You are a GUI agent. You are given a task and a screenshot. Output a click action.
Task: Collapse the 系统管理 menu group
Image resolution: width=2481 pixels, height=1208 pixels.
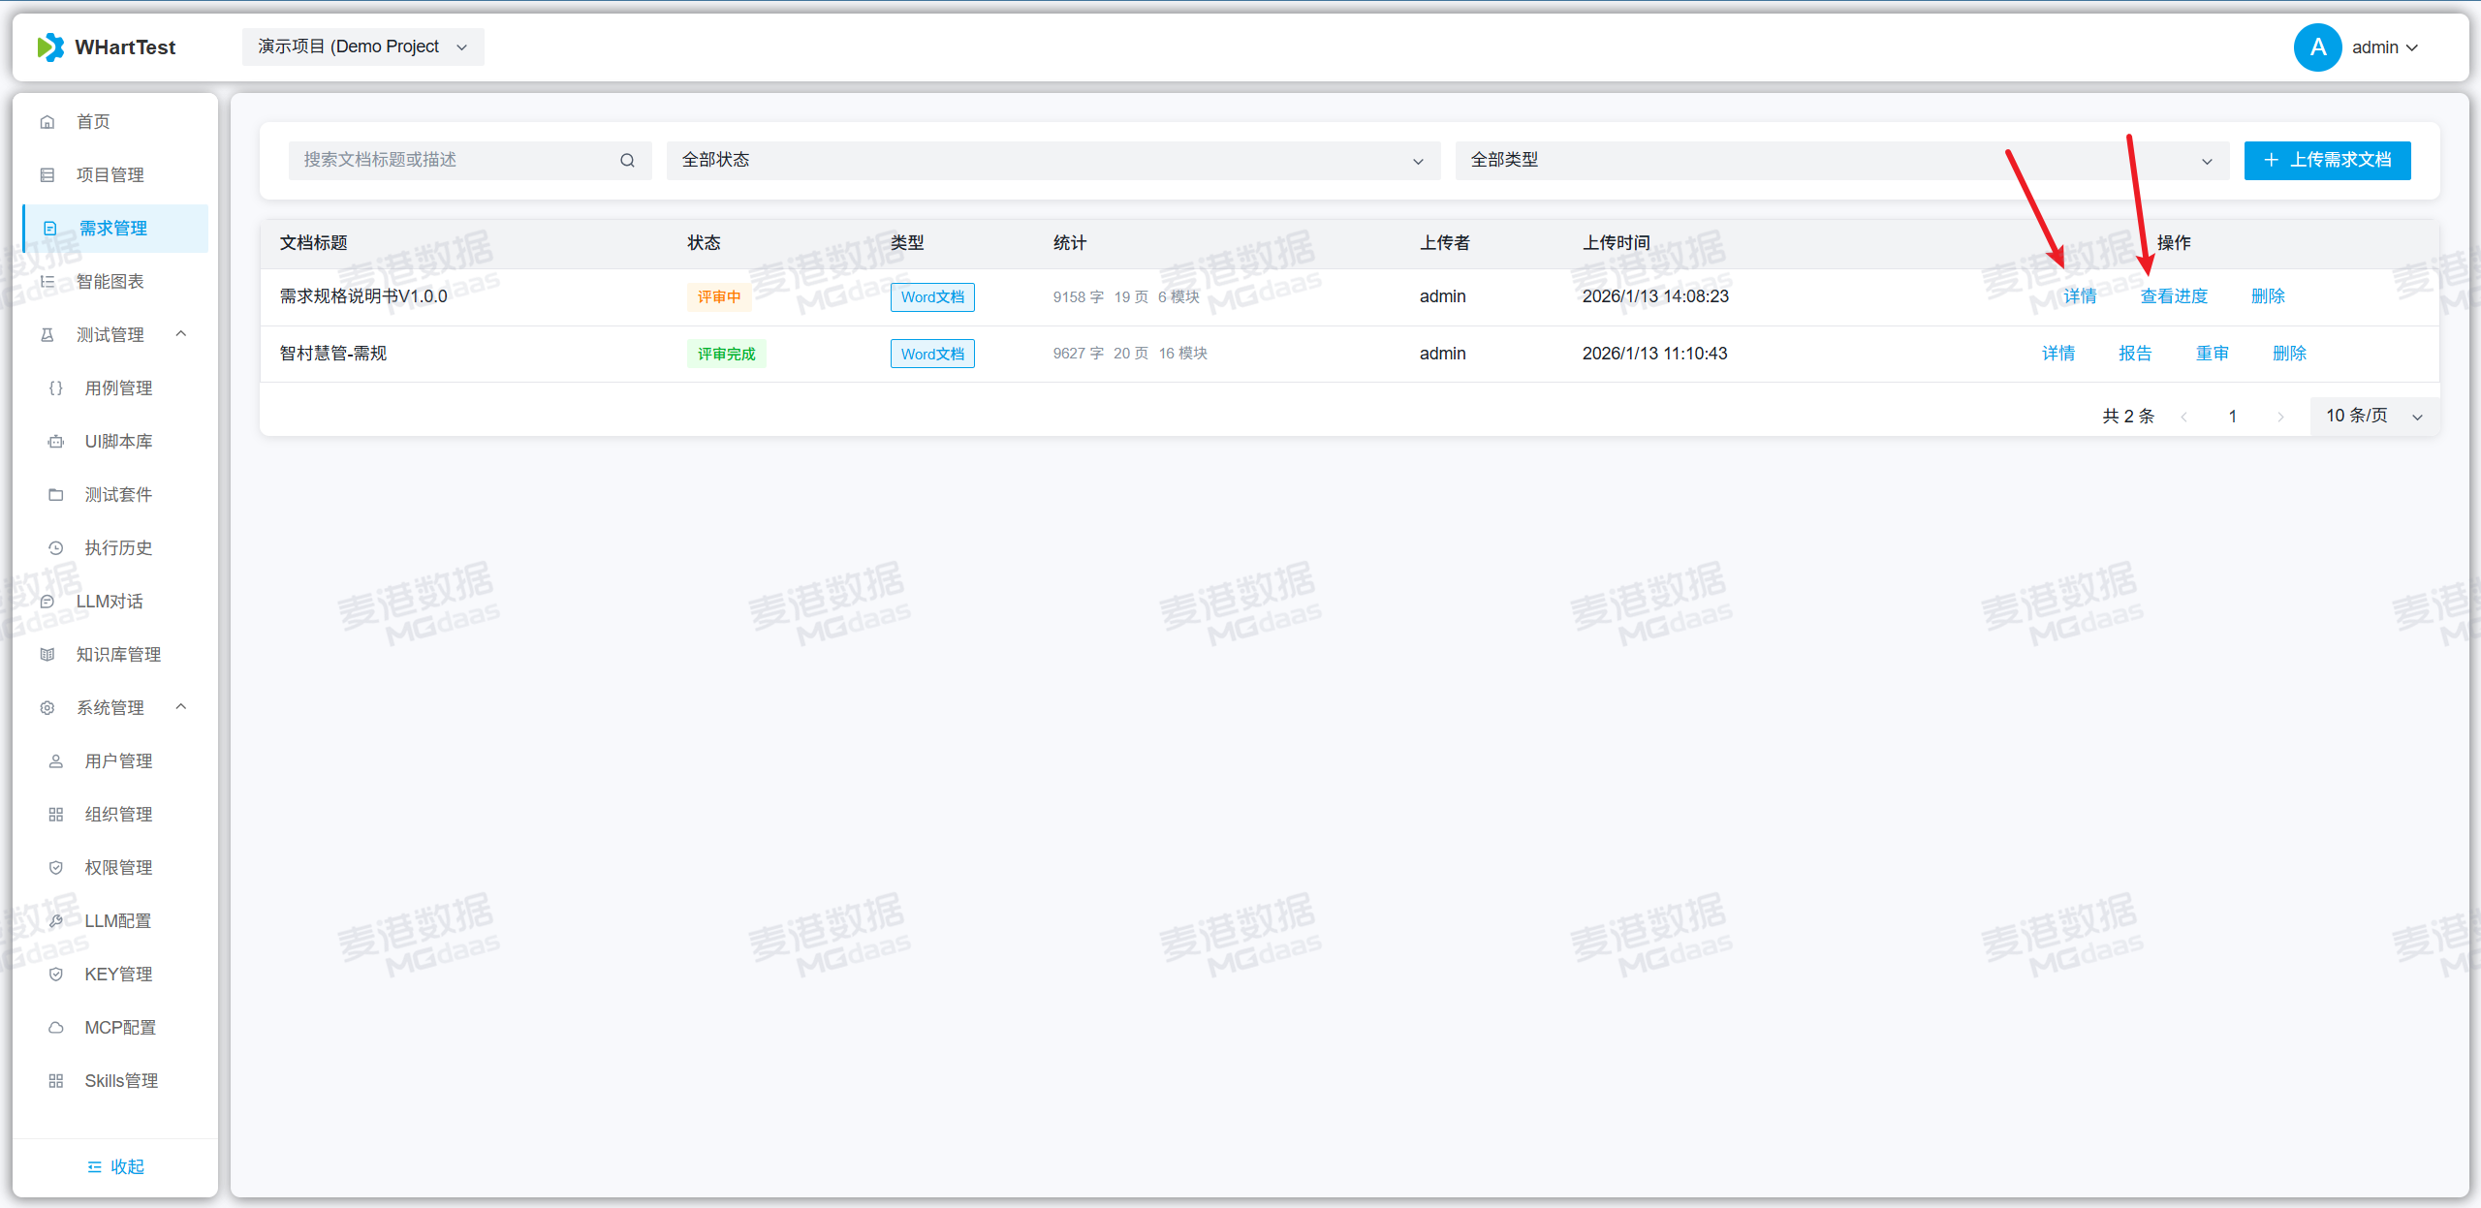tap(181, 707)
